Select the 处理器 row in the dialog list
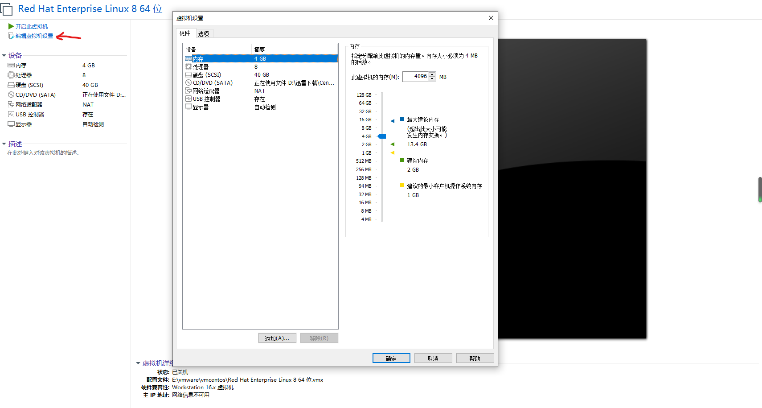762x408 pixels. pos(261,66)
